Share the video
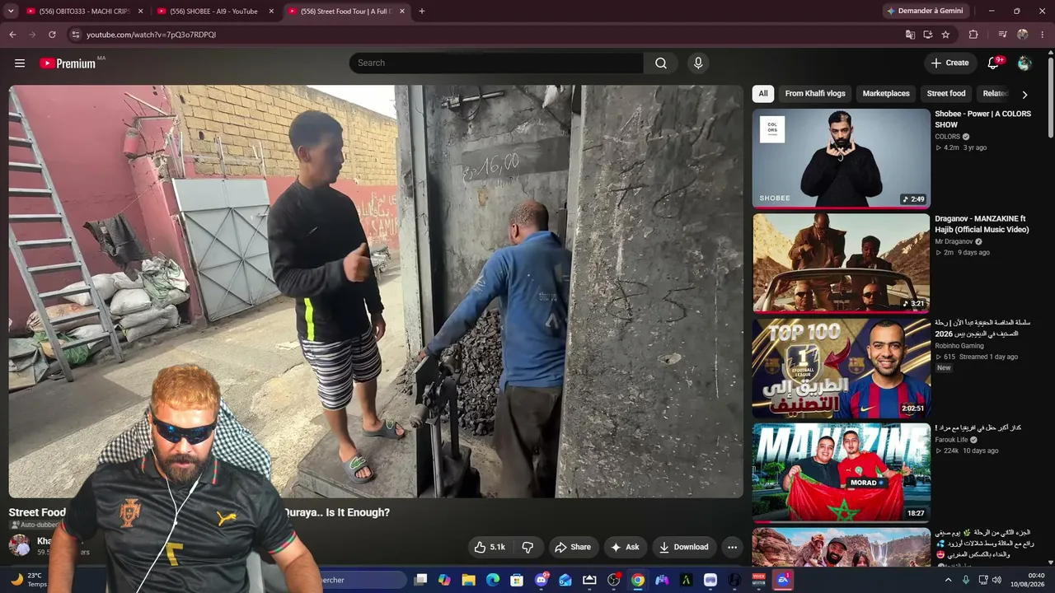This screenshot has width=1055, height=593. click(572, 547)
